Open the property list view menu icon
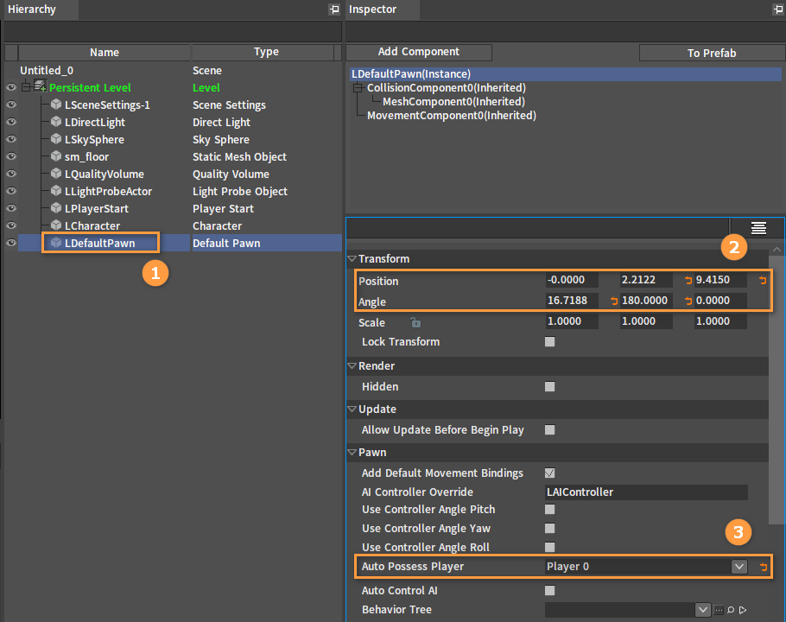786x622 pixels. click(x=758, y=228)
